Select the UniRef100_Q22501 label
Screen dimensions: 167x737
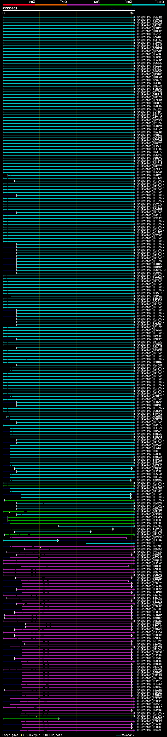pos(150,503)
